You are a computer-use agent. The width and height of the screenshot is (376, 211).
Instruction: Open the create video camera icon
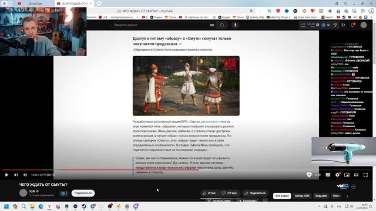coord(343,25)
